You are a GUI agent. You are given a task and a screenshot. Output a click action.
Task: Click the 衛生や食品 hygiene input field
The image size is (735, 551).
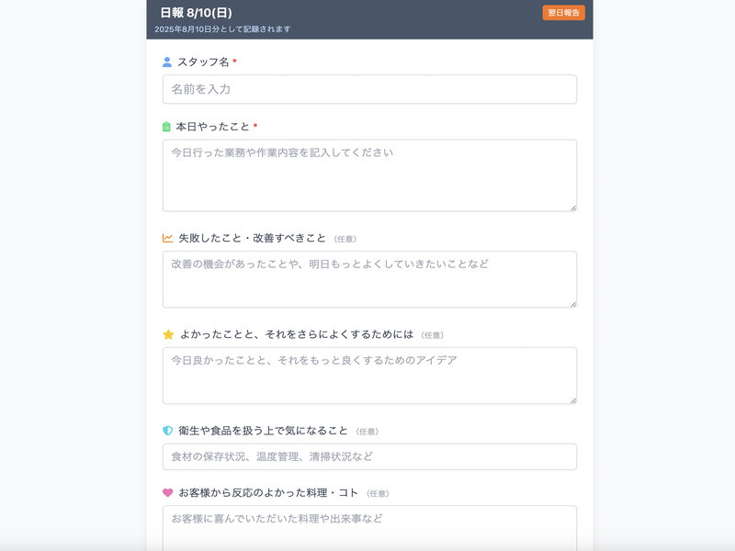pyautogui.click(x=369, y=456)
